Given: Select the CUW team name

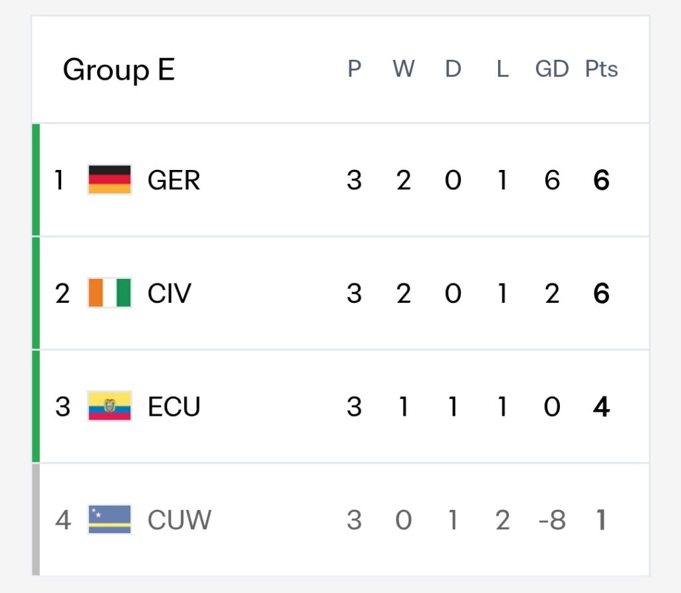Looking at the screenshot, I should tap(179, 520).
